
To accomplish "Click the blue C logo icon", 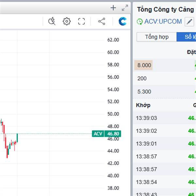I will (x=123, y=22).
